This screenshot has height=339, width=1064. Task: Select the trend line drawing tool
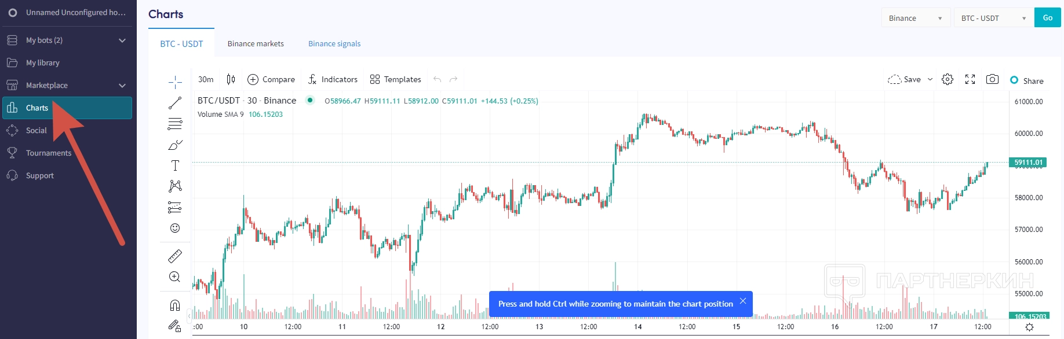175,103
